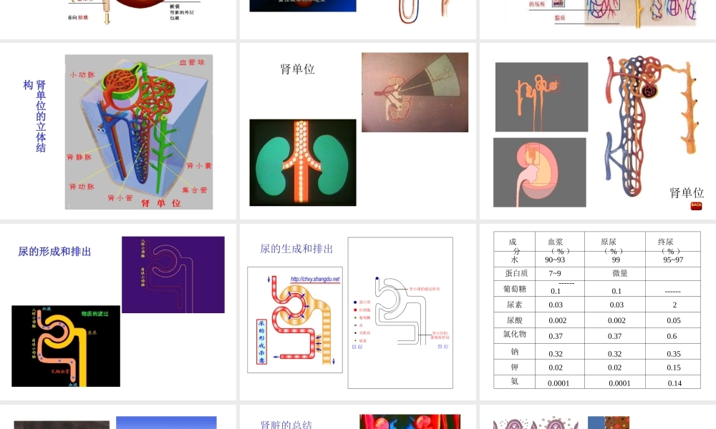The height and width of the screenshot is (429, 716).
Task: Click the 血浆 0.0001 cell in 氨 row
Action: pyautogui.click(x=558, y=383)
